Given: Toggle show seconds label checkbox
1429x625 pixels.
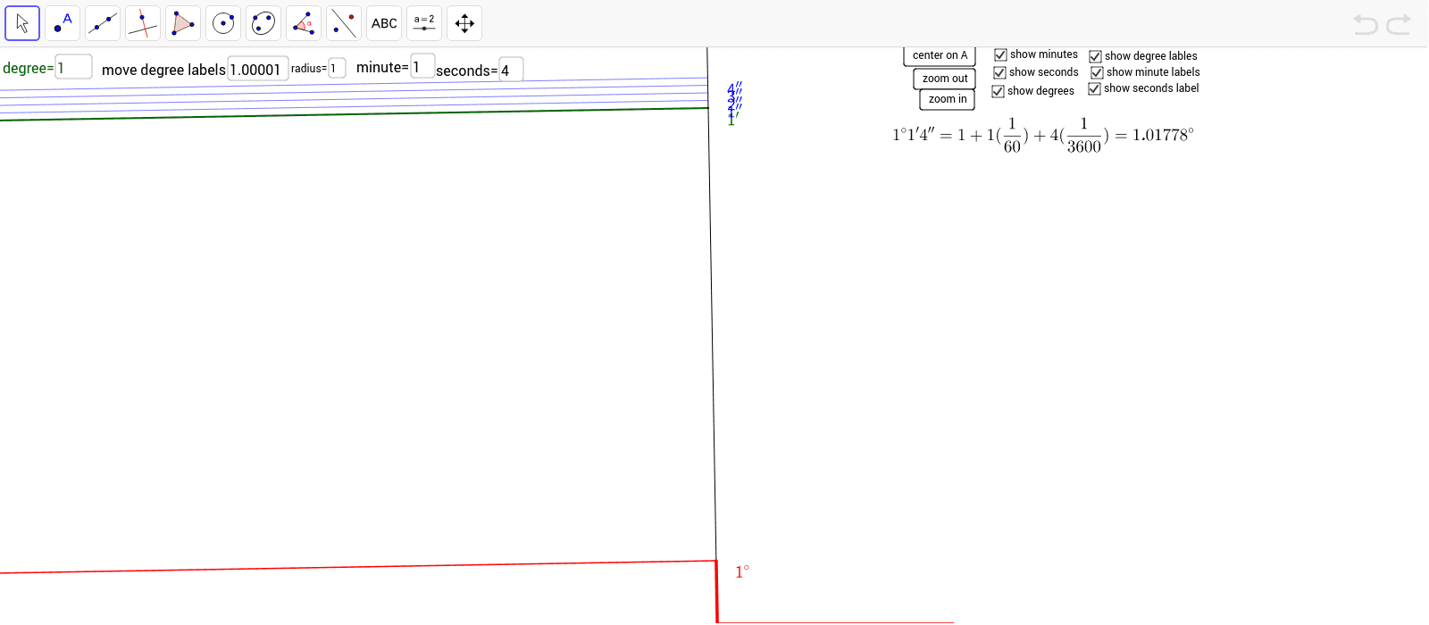Looking at the screenshot, I should (1094, 88).
